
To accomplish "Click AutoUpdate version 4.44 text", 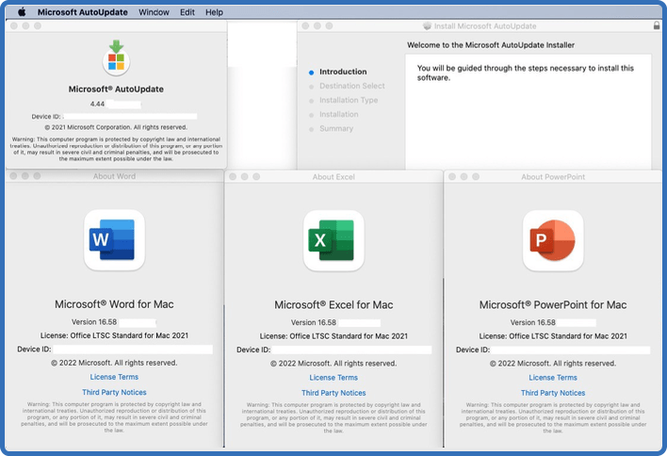I will [97, 104].
